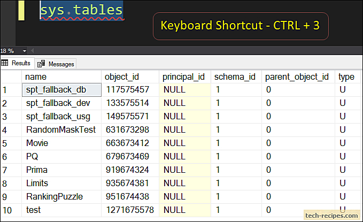The image size is (363, 222).
Task: Click parent_object_id value in RandomMaskTest row
Action: (298, 130)
